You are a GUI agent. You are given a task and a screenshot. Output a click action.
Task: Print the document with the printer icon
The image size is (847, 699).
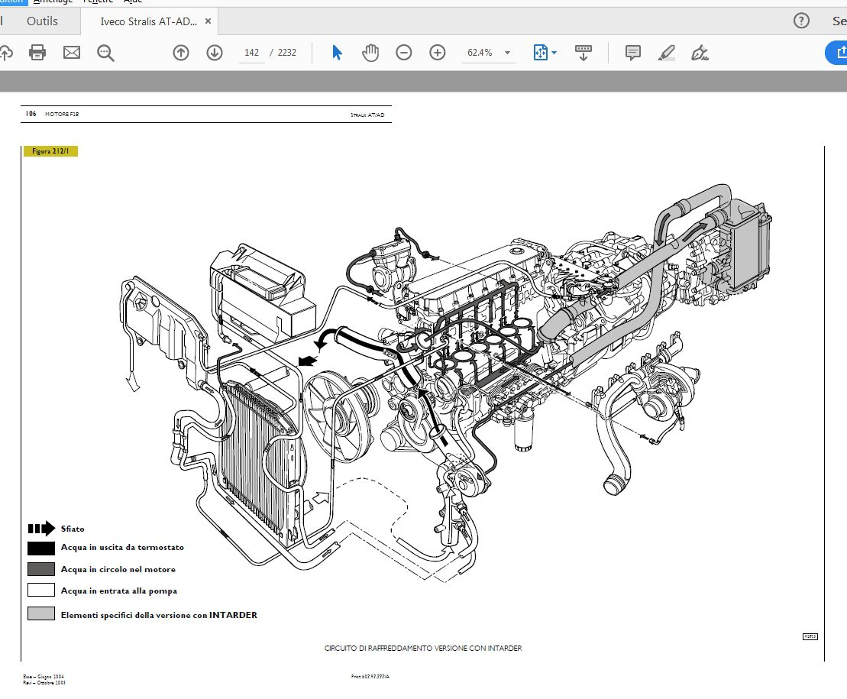[37, 53]
